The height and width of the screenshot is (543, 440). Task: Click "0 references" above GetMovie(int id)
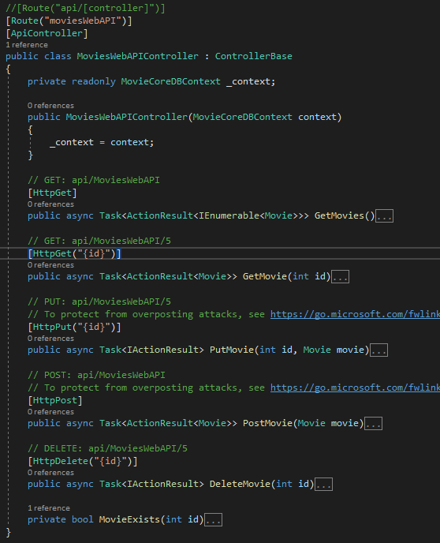pyautogui.click(x=50, y=265)
